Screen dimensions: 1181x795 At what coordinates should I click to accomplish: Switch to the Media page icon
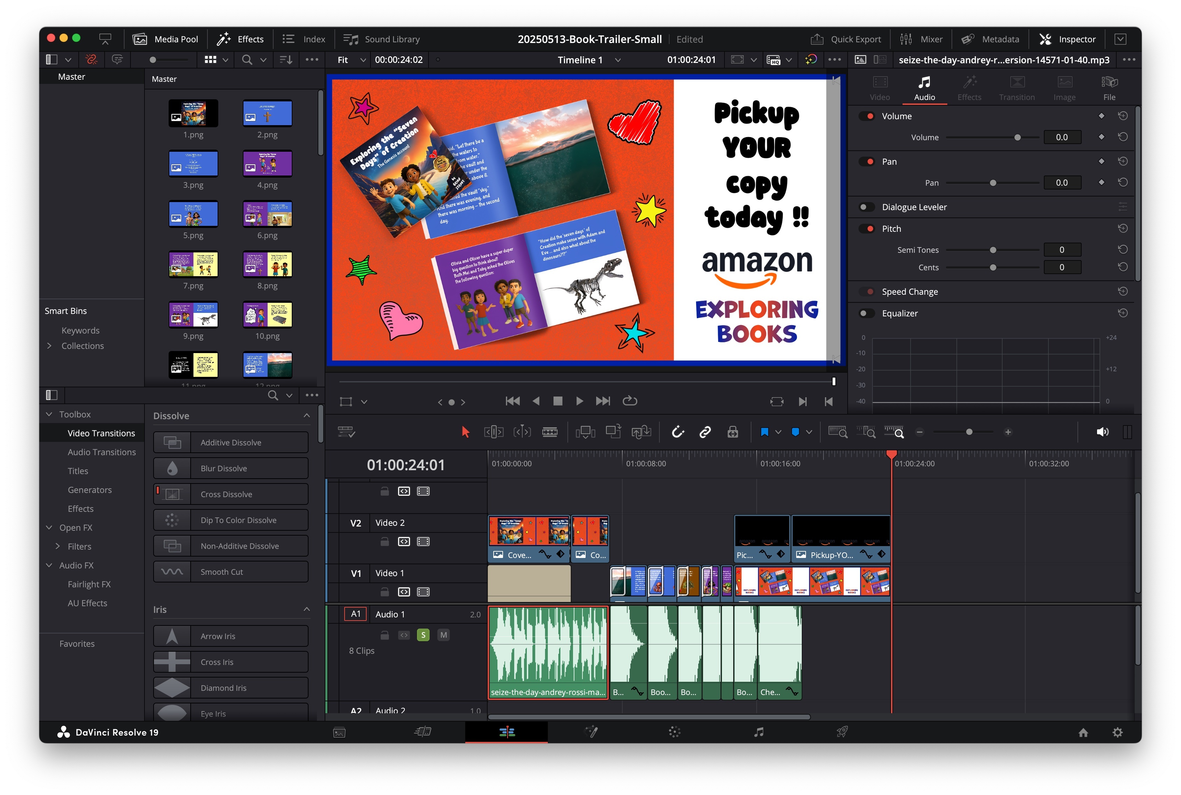tap(339, 732)
